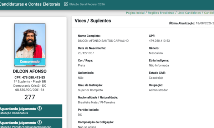Select the Superior Completo value

click(x=90, y=90)
